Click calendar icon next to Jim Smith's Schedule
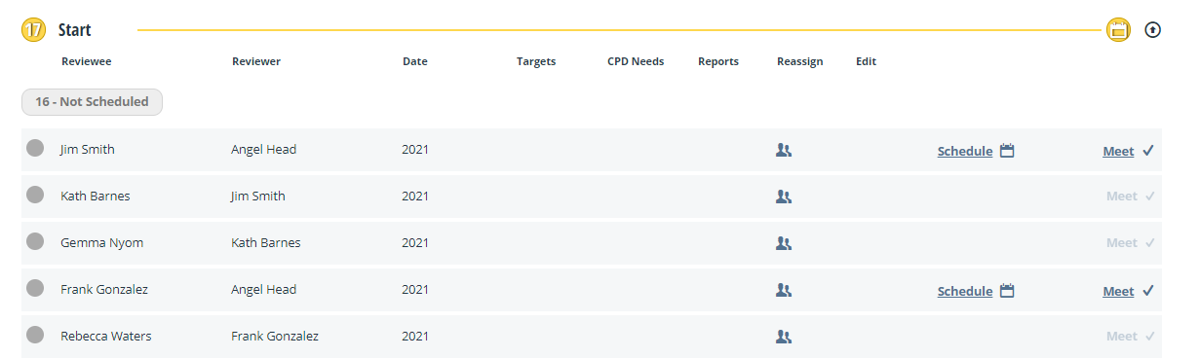The image size is (1199, 358). (1008, 151)
